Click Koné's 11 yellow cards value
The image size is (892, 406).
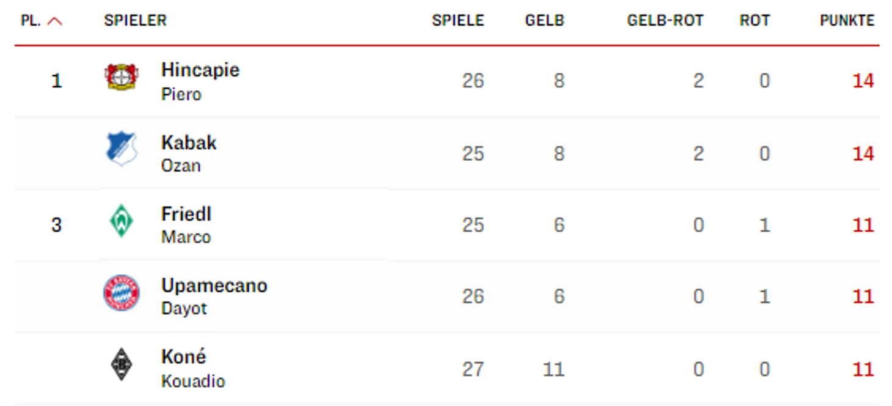[554, 369]
